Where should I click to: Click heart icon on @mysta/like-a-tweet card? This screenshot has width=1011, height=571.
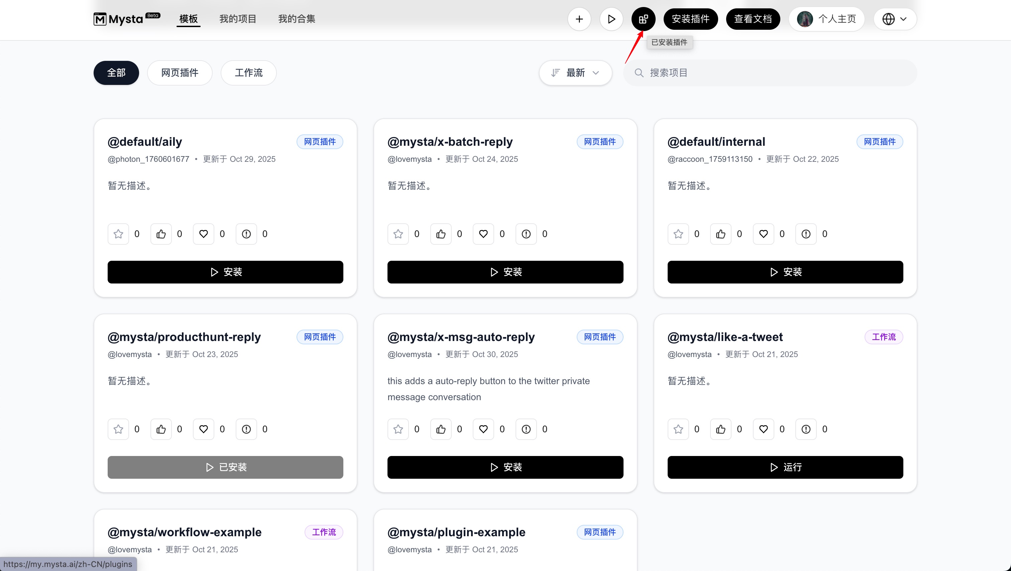pyautogui.click(x=763, y=429)
